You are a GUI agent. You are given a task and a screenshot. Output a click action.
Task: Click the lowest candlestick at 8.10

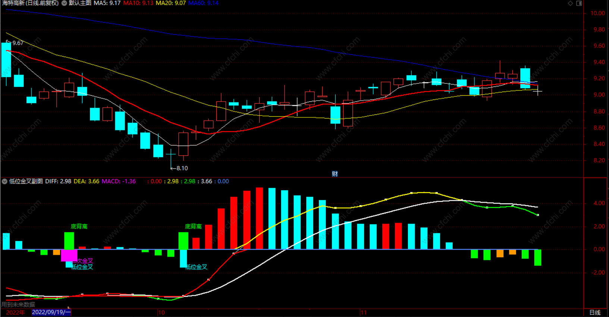[171, 159]
